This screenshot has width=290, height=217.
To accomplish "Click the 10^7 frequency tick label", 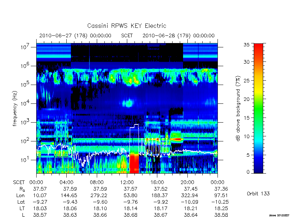I will point(24,47).
